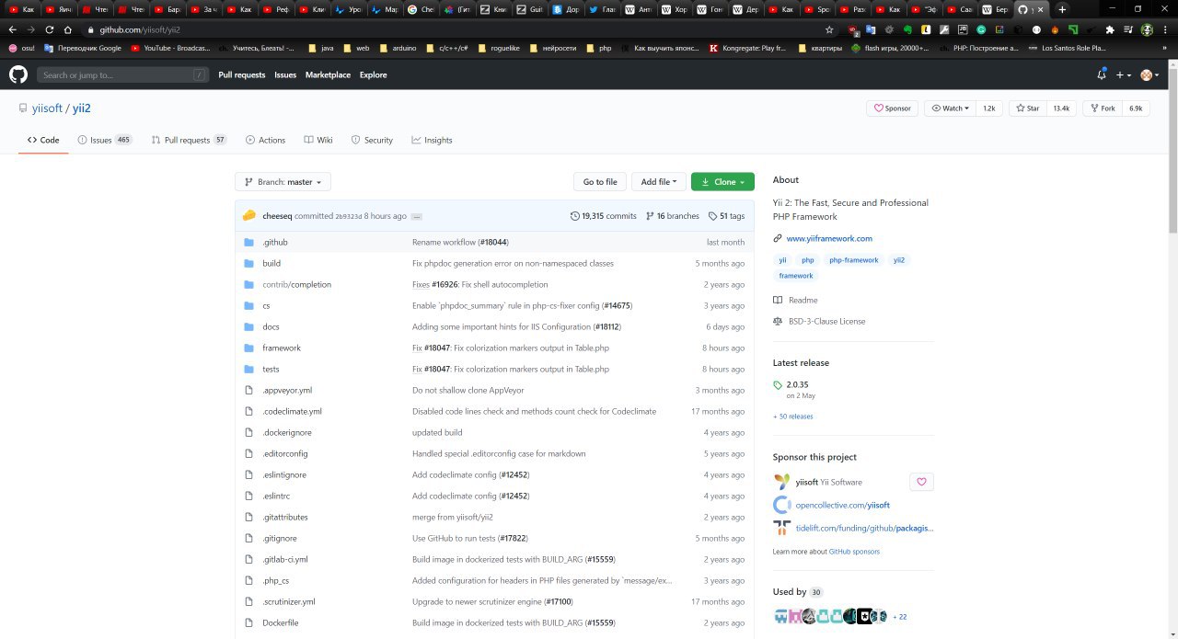The width and height of the screenshot is (1178, 639).
Task: Show the + 50 releases link
Action: [793, 416]
